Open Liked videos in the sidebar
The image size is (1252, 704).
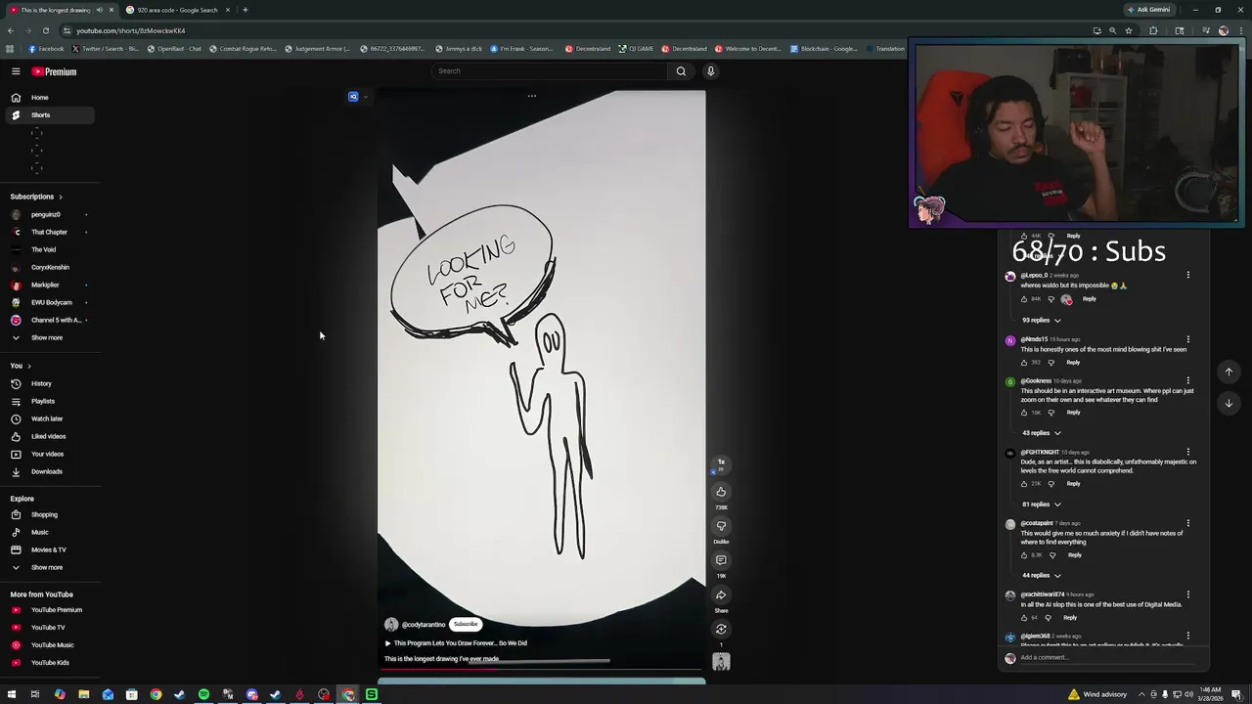[47, 436]
